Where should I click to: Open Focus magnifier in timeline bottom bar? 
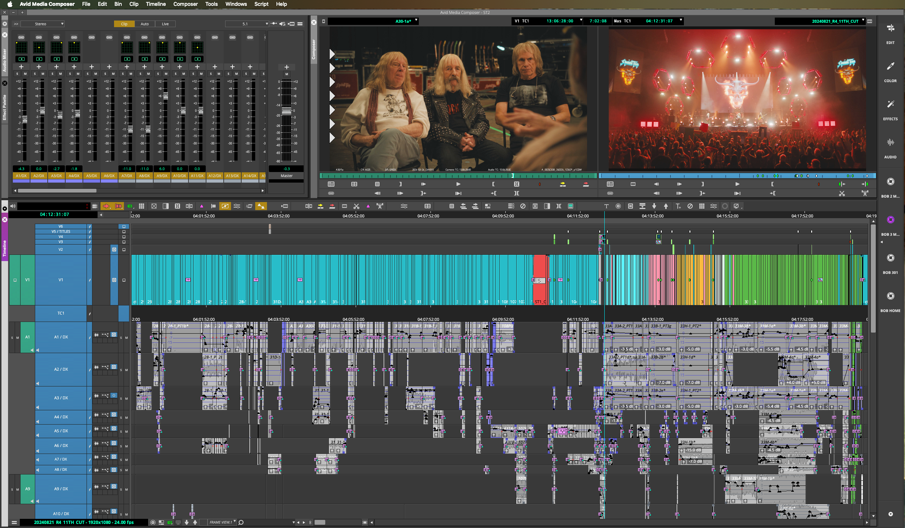click(x=241, y=522)
